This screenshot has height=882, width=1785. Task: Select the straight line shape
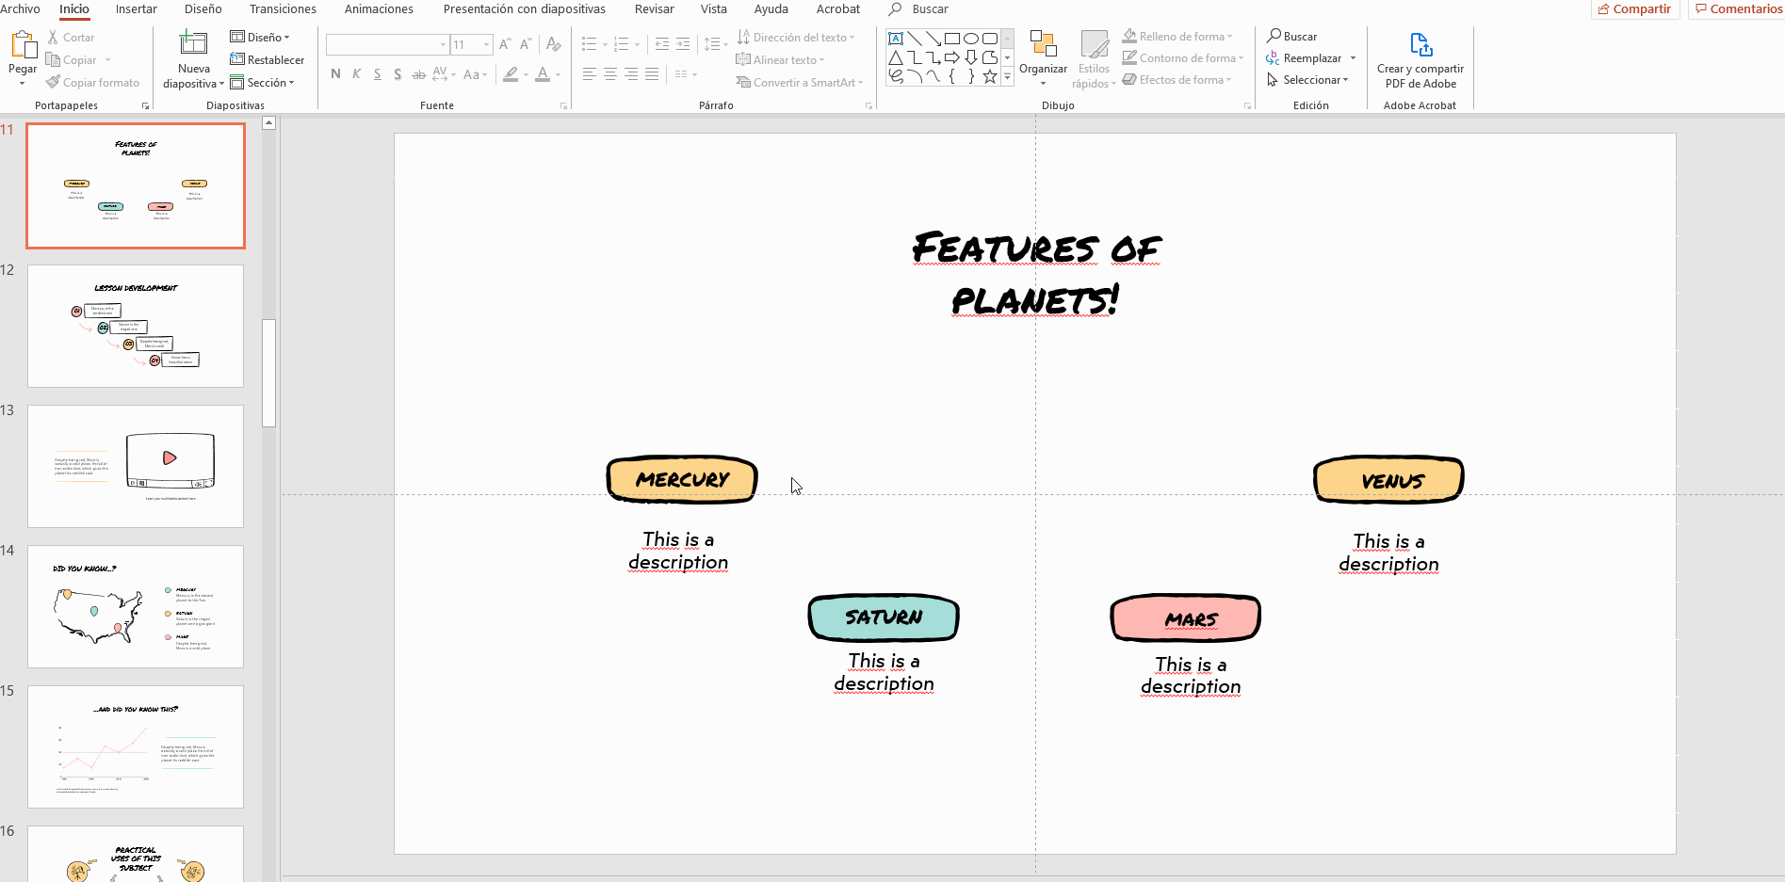915,39
